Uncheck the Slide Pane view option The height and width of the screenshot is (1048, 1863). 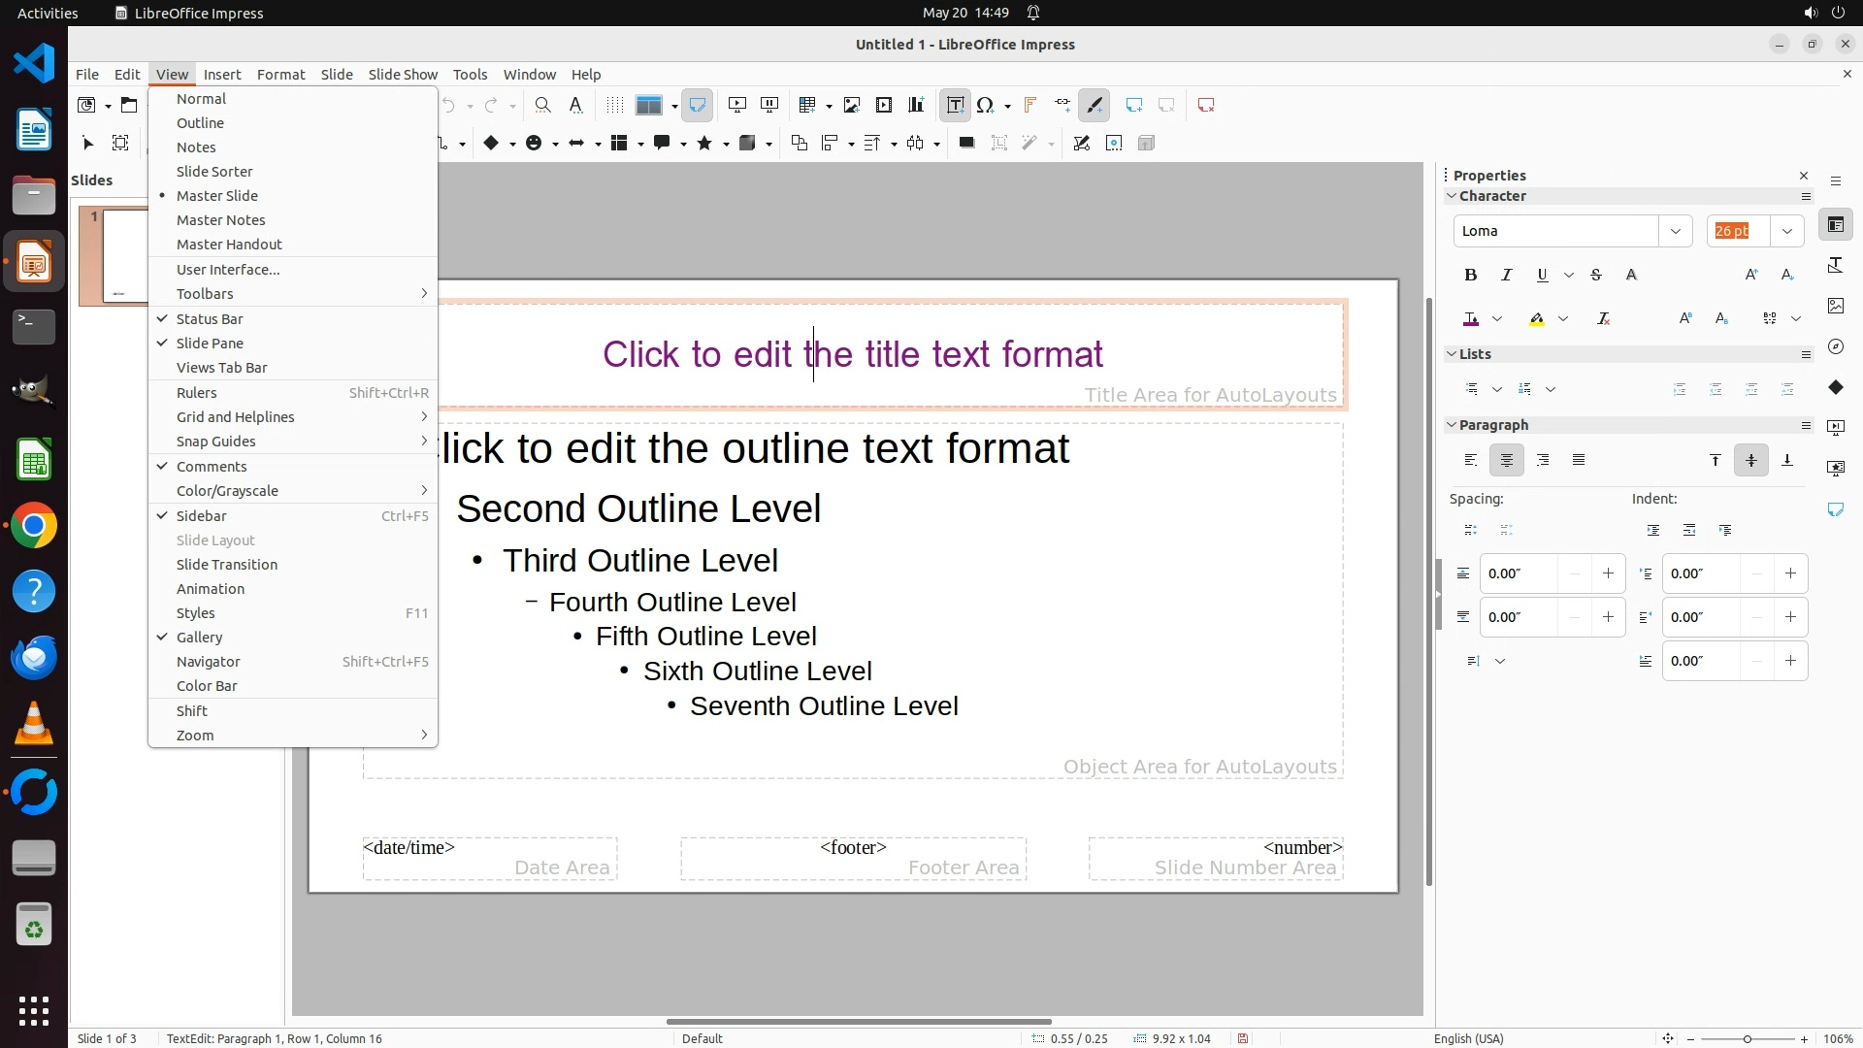pos(210,344)
